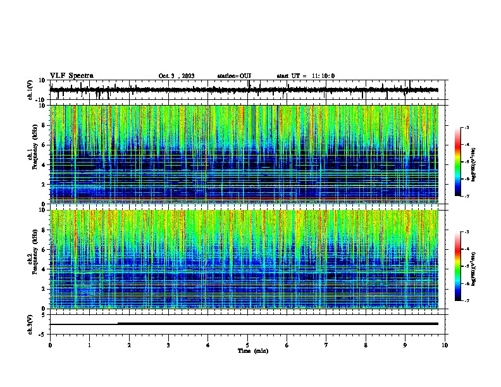Click ch.1 frequency axis tick label '6'
The height and width of the screenshot is (387, 501).
point(45,145)
